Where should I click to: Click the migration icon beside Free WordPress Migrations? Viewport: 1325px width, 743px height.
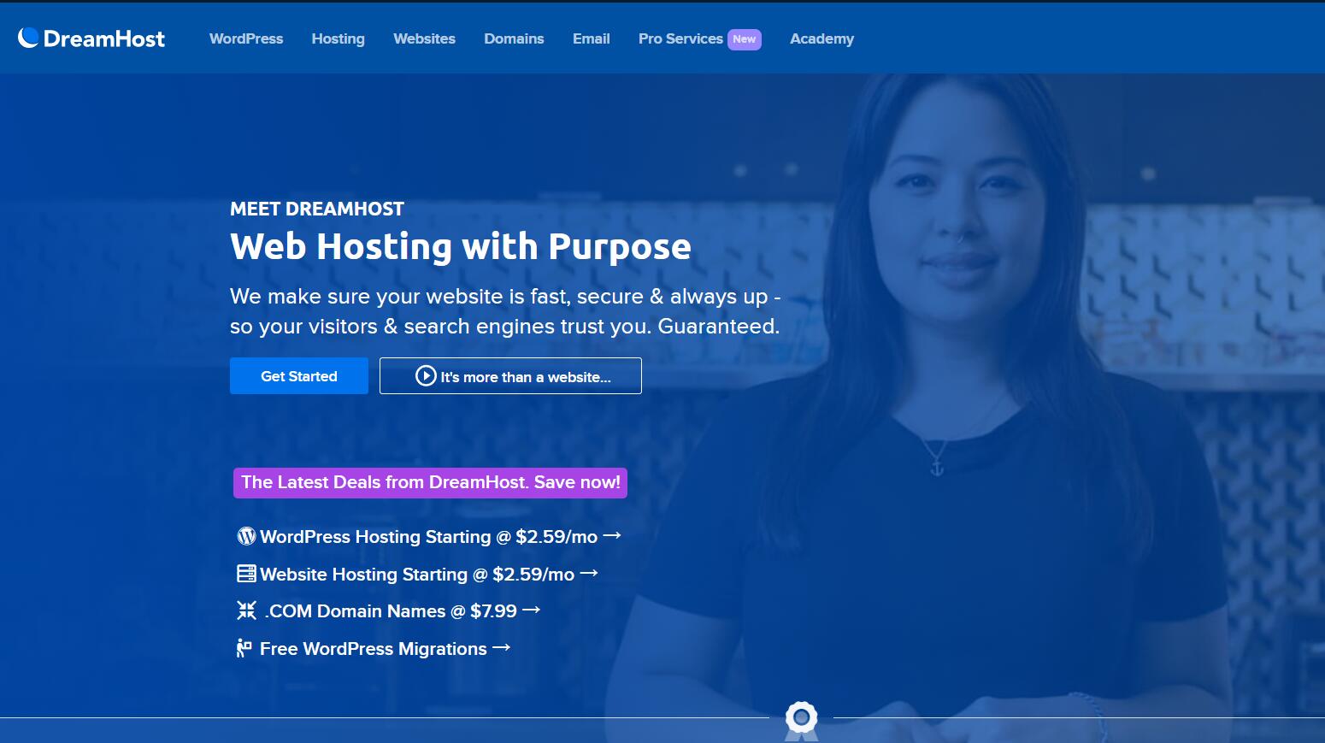(x=244, y=648)
